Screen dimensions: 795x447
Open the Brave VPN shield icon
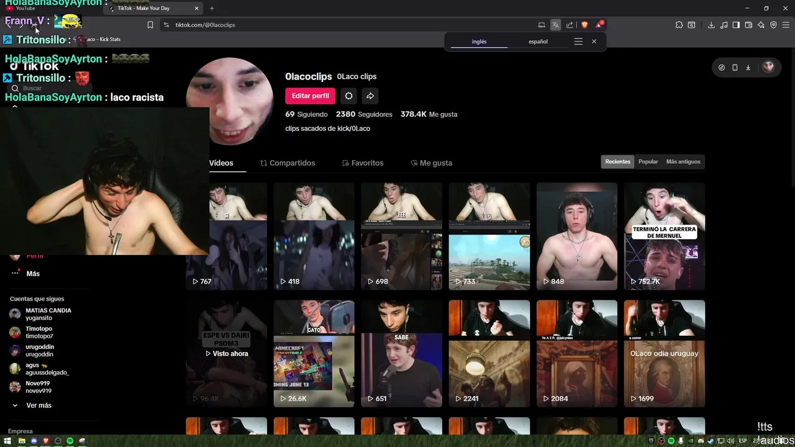pos(773,25)
